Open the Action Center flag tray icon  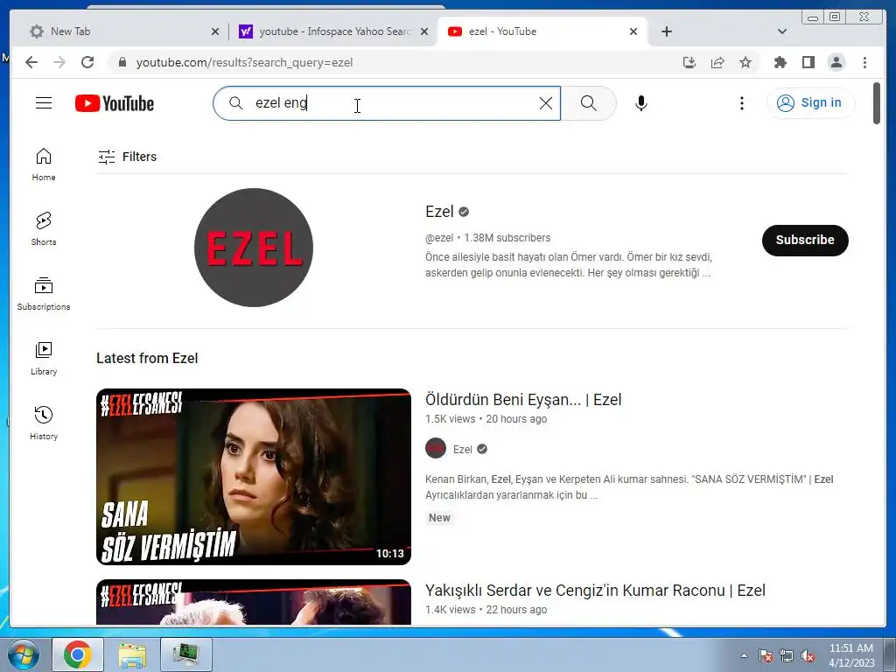[x=766, y=655]
